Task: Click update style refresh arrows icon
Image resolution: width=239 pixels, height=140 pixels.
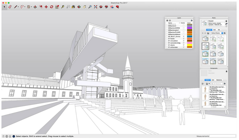Action: pyautogui.click(x=226, y=26)
